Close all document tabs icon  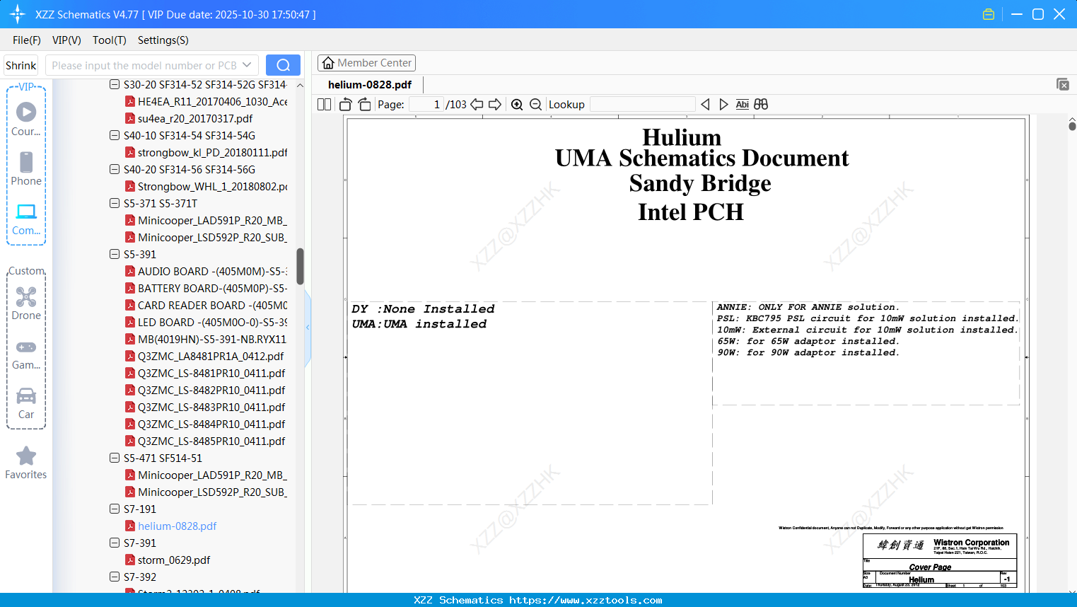tap(1063, 84)
